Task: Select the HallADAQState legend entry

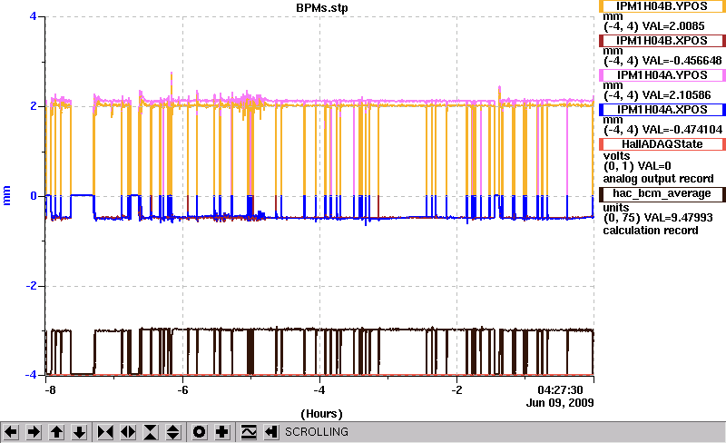Action: [662, 144]
